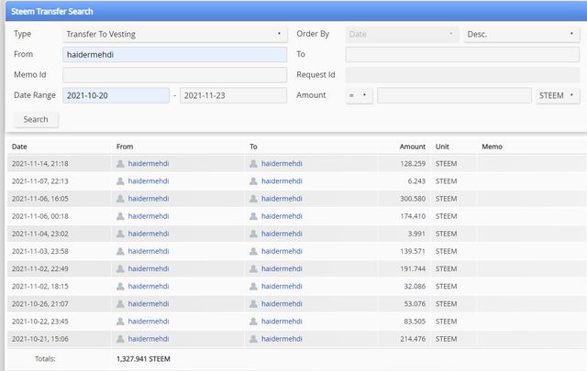Open From haidermehdi link in 32.086 row

pyautogui.click(x=149, y=286)
